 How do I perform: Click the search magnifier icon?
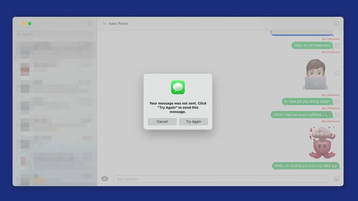19,34
